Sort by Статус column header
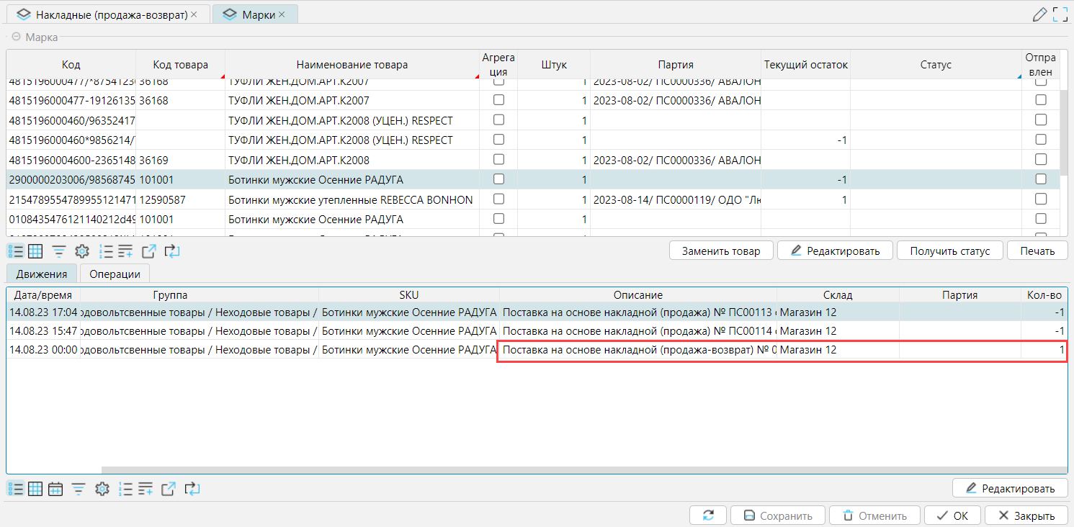This screenshot has width=1074, height=527. 935,65
